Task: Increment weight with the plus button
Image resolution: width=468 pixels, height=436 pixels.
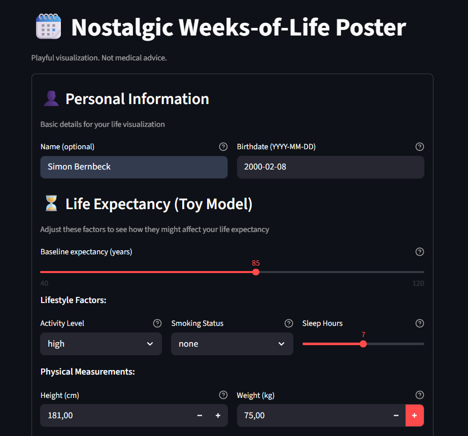Action: click(415, 415)
